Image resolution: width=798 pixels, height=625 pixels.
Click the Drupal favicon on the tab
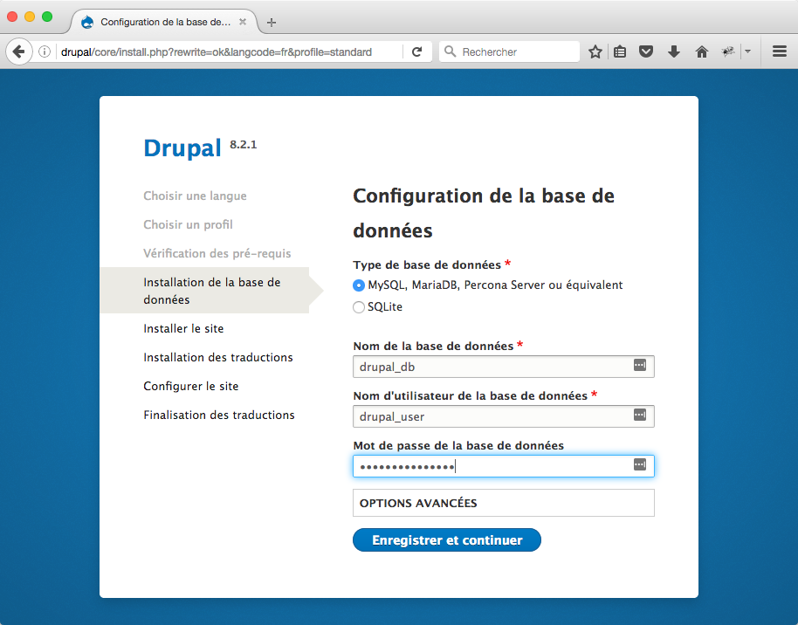[x=87, y=22]
